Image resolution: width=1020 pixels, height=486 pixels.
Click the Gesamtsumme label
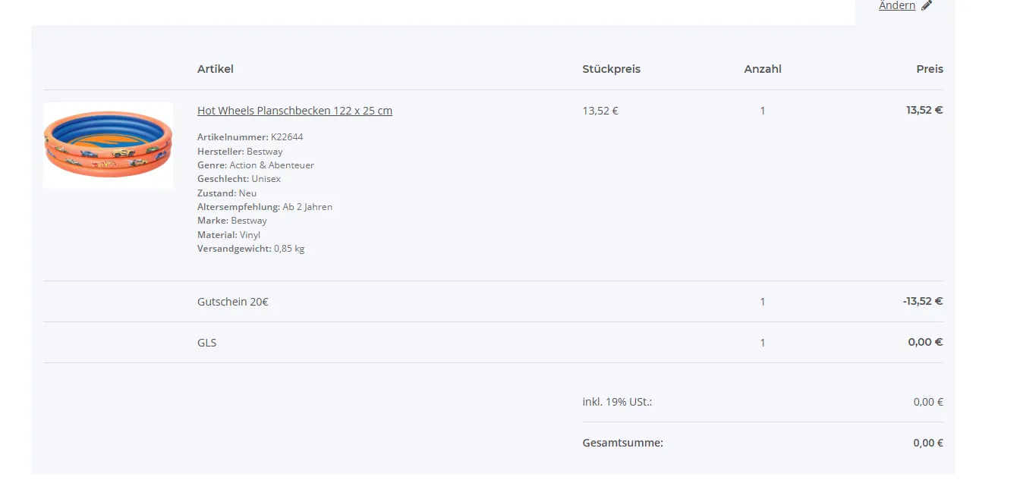point(622,443)
